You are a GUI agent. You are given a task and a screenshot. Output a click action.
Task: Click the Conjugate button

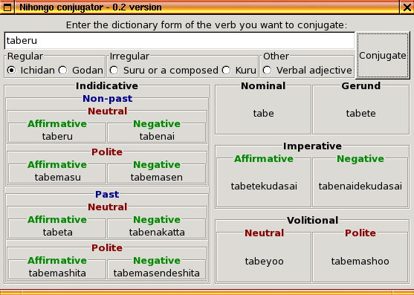point(383,56)
